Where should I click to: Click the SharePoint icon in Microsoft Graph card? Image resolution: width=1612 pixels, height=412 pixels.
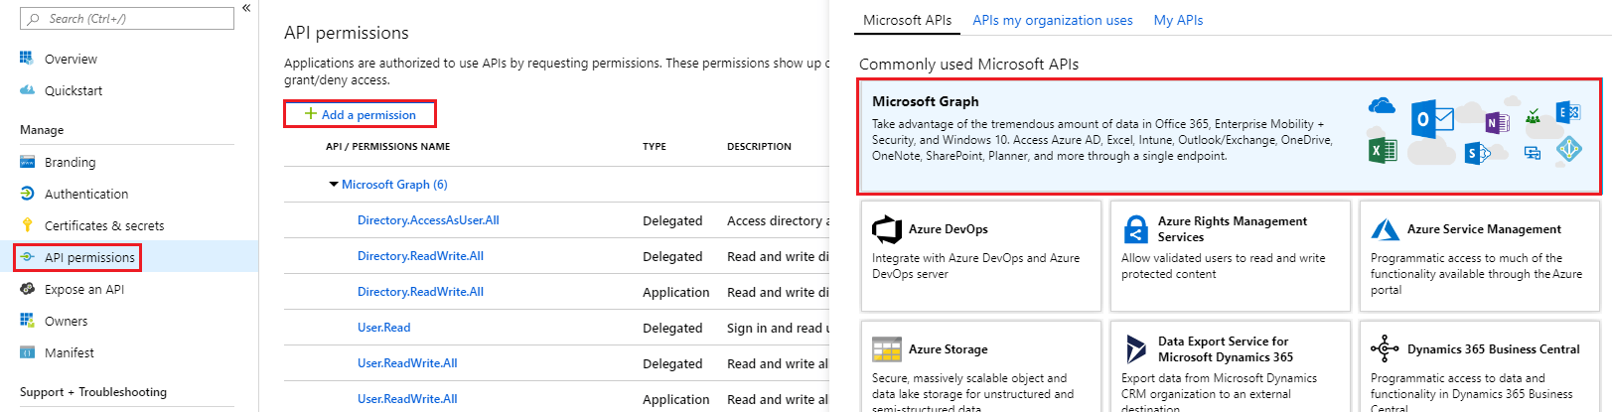point(1477,154)
